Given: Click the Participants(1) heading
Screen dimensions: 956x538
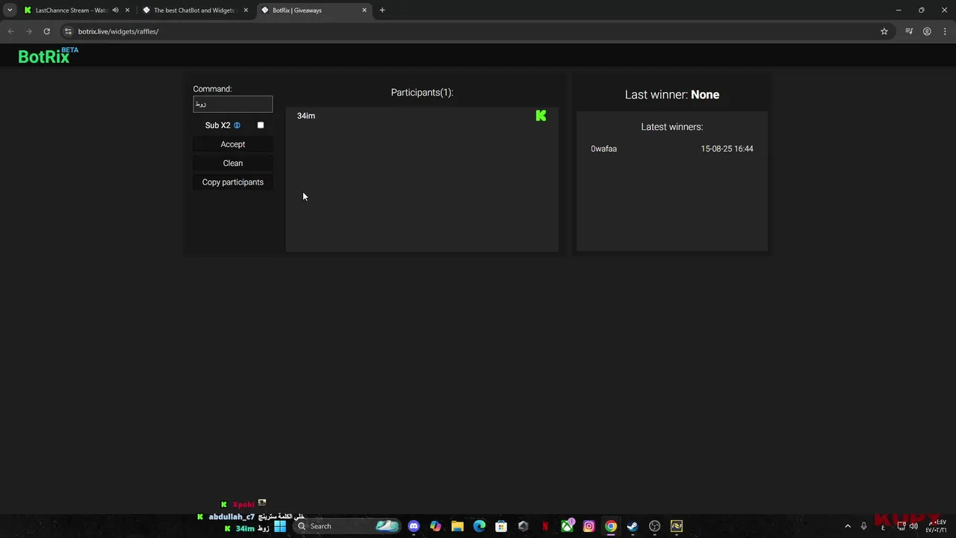Looking at the screenshot, I should (422, 93).
